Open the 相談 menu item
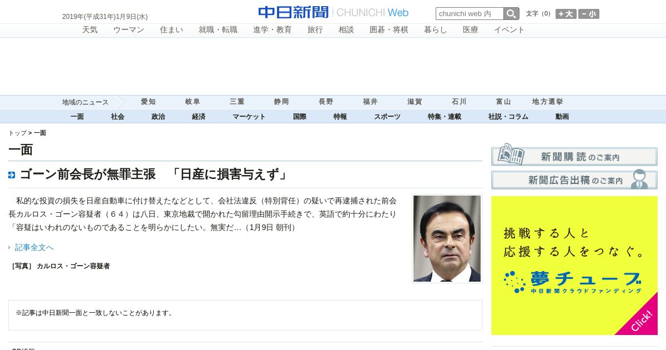 point(346,30)
